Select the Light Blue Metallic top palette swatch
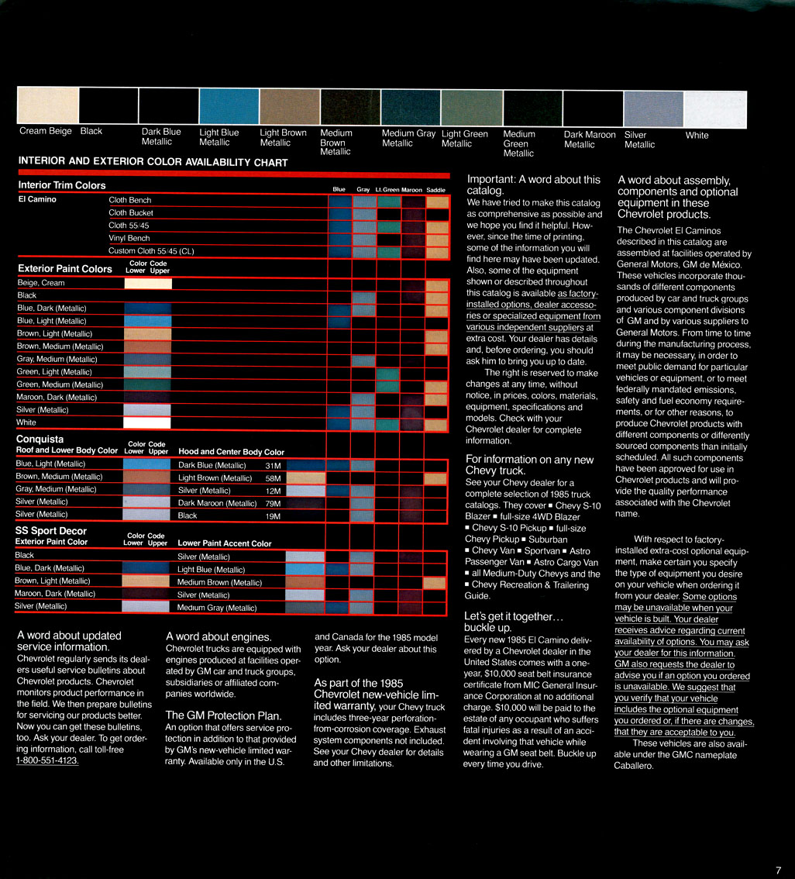 coord(229,106)
